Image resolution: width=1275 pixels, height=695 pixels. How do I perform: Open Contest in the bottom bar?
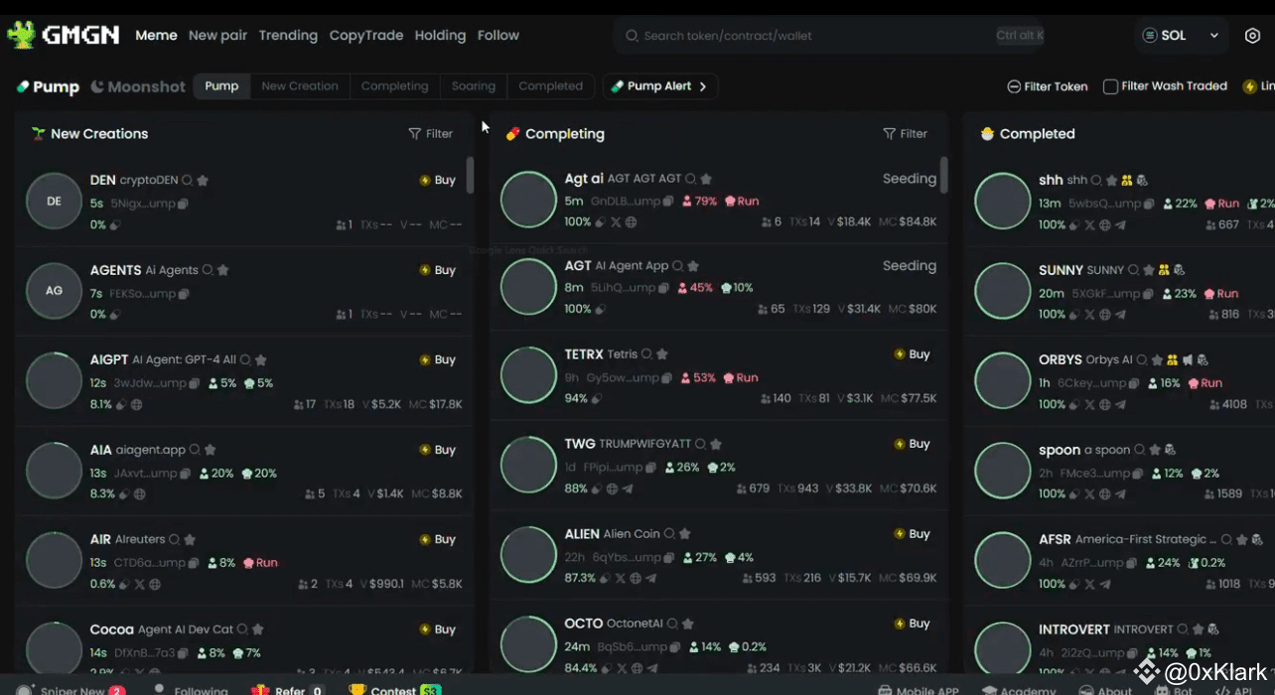coord(394,690)
